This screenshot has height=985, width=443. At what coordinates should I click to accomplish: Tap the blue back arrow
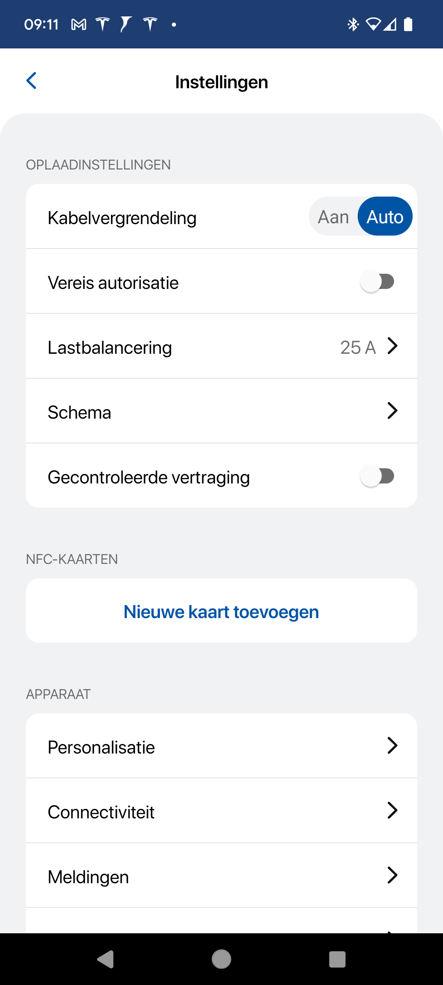(32, 81)
